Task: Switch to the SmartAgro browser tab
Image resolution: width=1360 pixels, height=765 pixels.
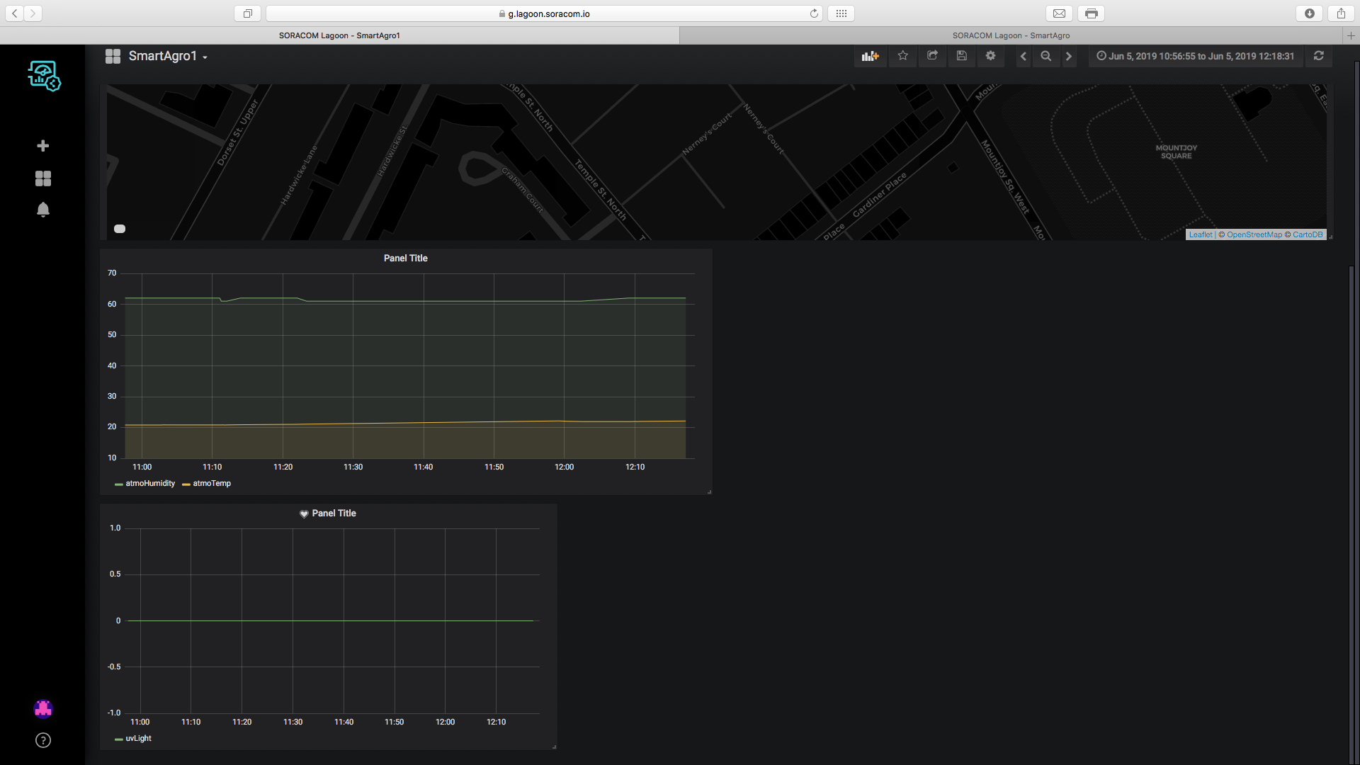Action: point(1011,35)
